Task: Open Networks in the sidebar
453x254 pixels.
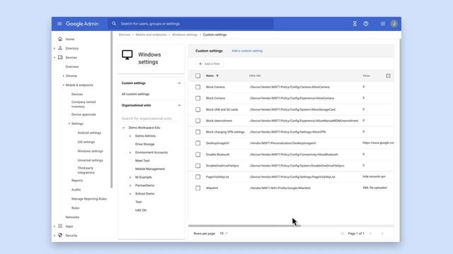Action: [72, 217]
